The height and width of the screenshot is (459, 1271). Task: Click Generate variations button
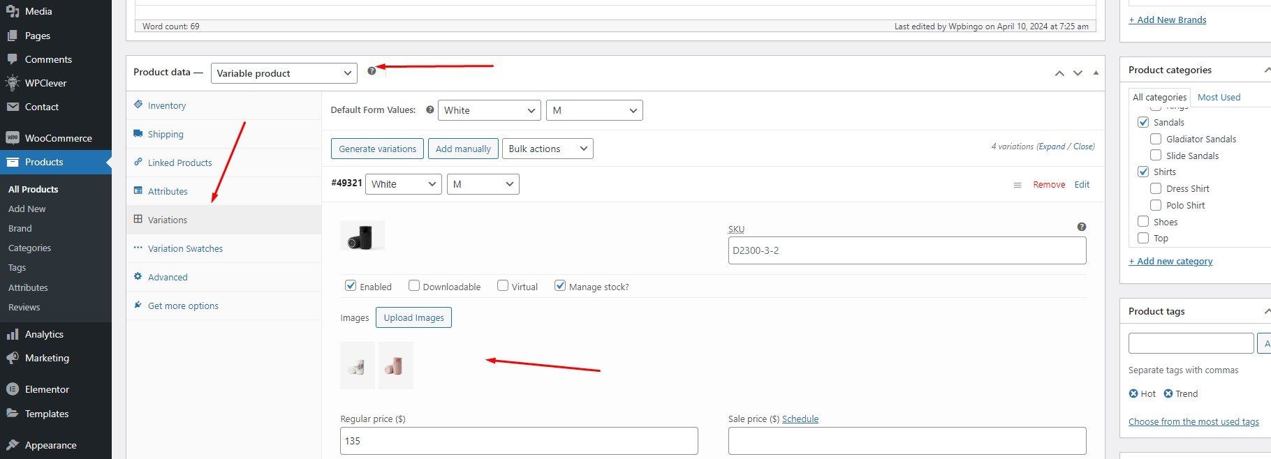pyautogui.click(x=377, y=149)
